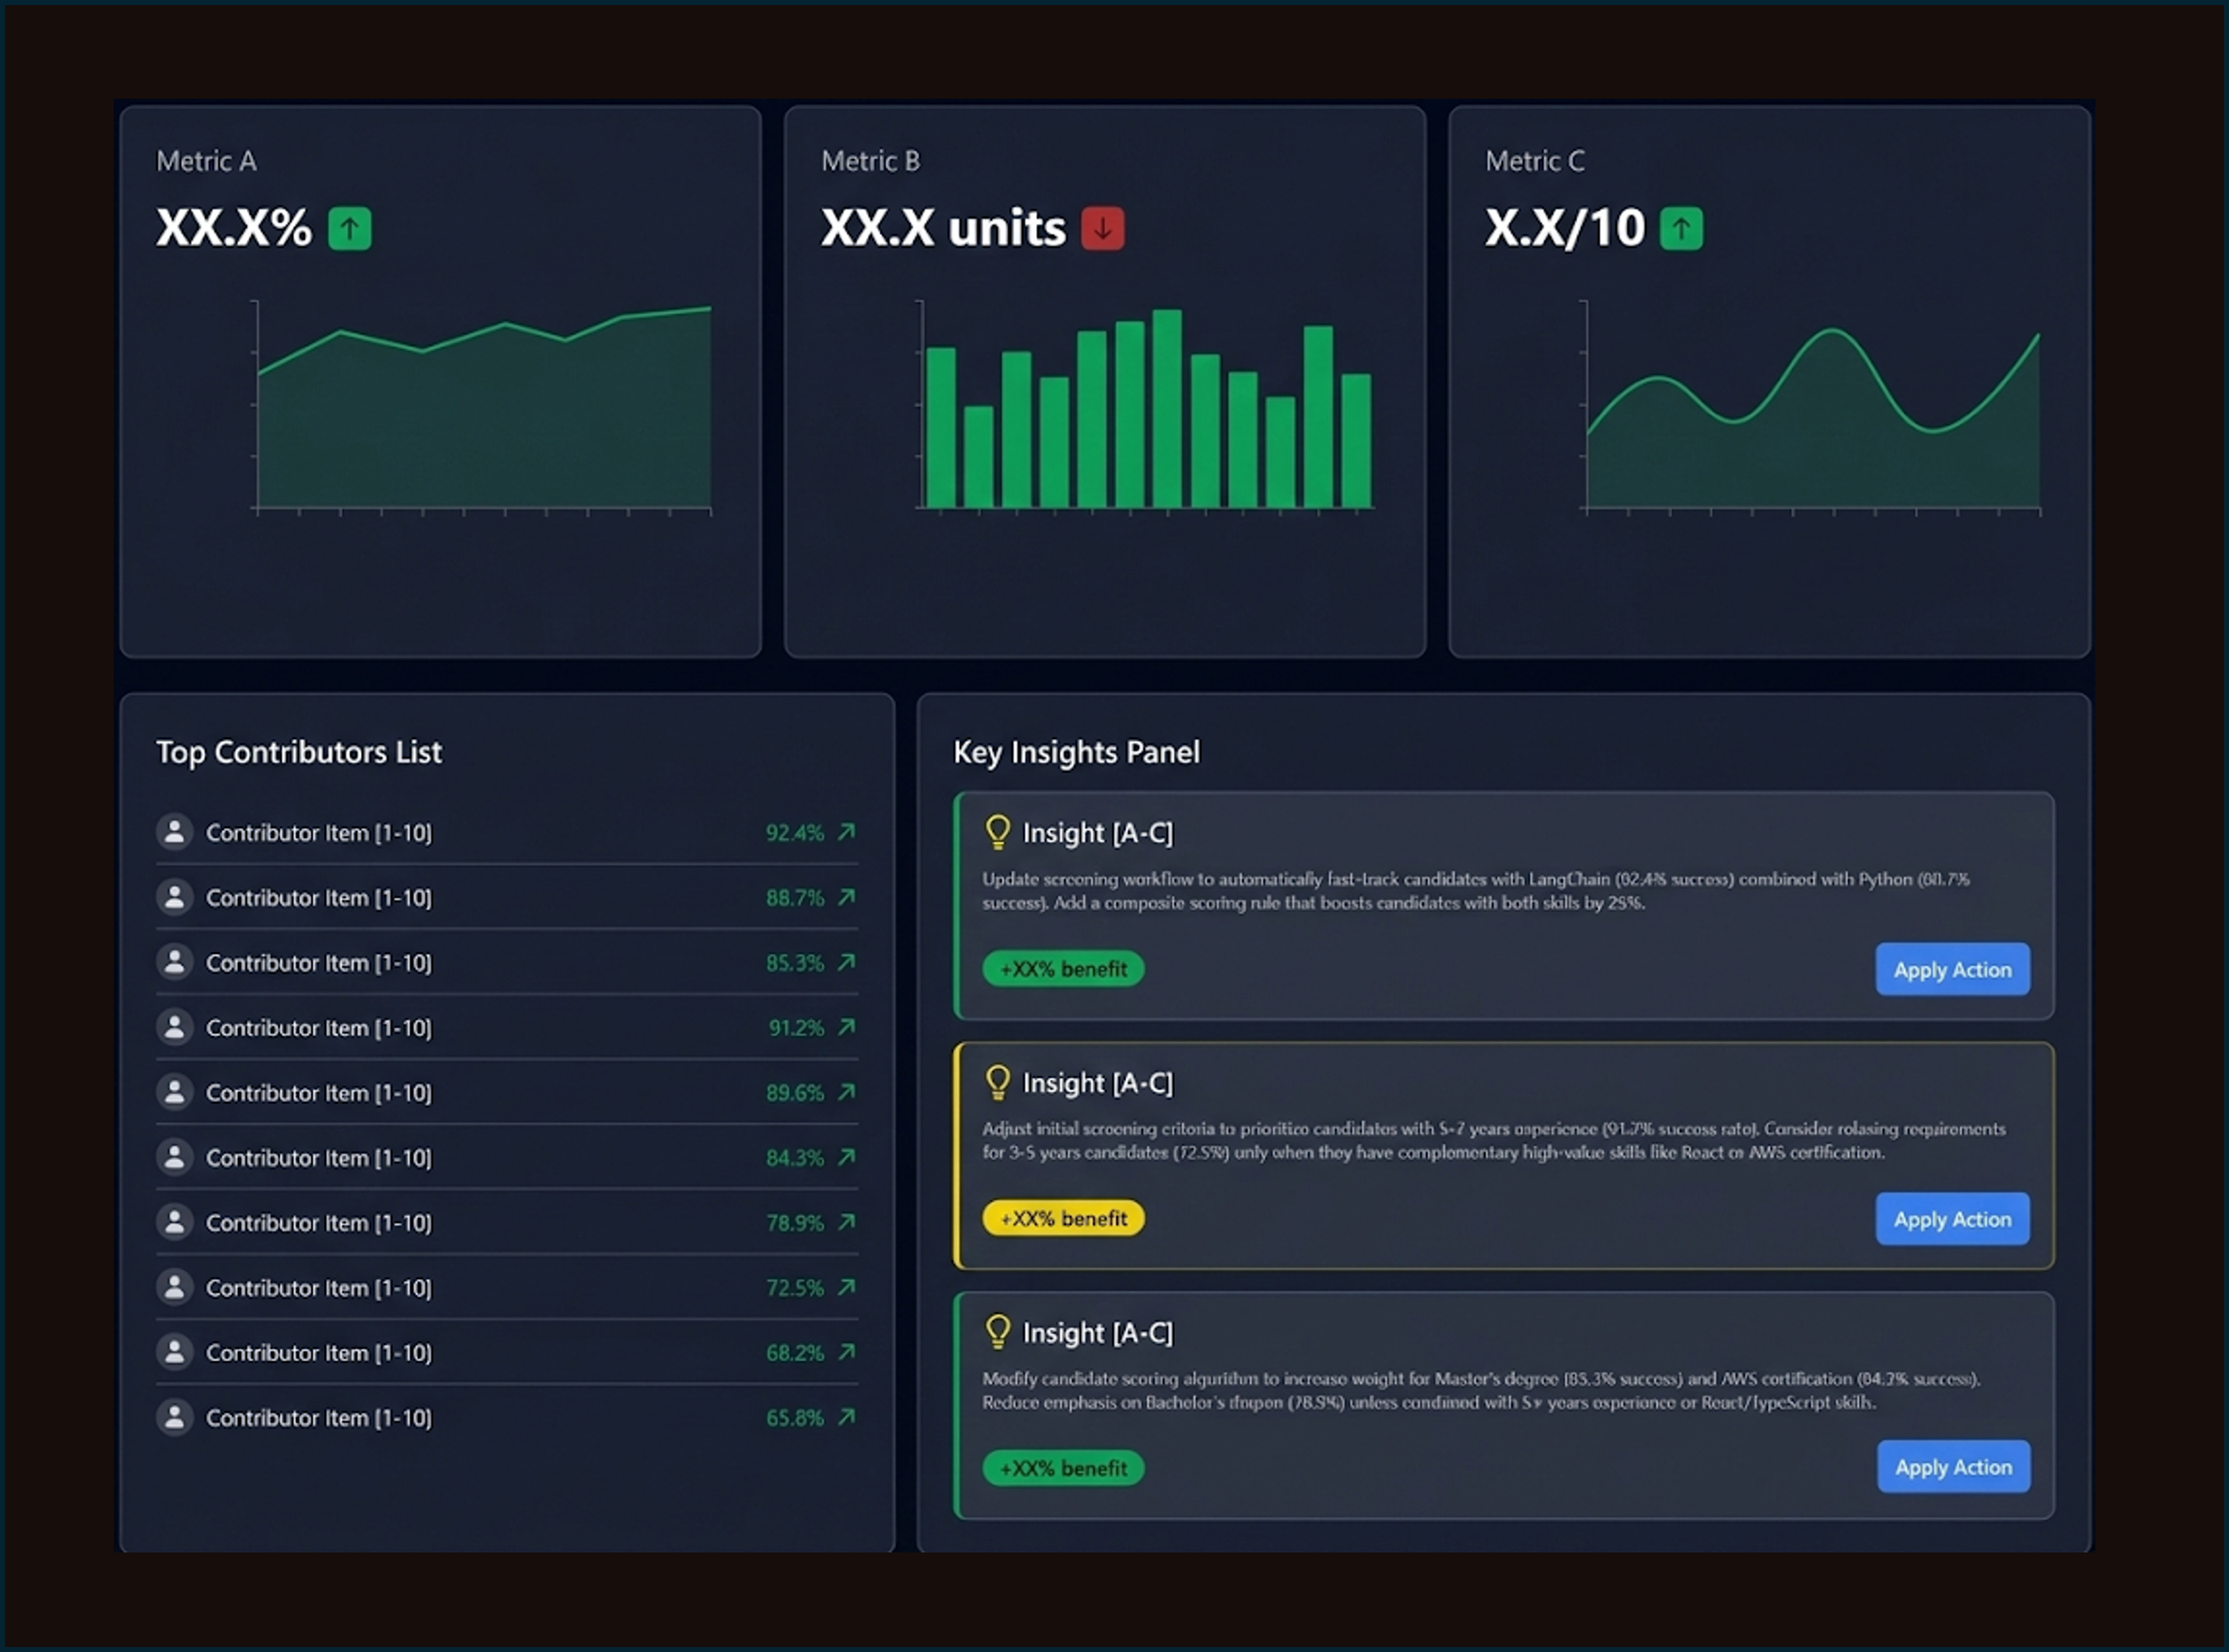Click the avatar icon of the 65.8% contributor
The width and height of the screenshot is (2229, 1652).
coord(174,1417)
